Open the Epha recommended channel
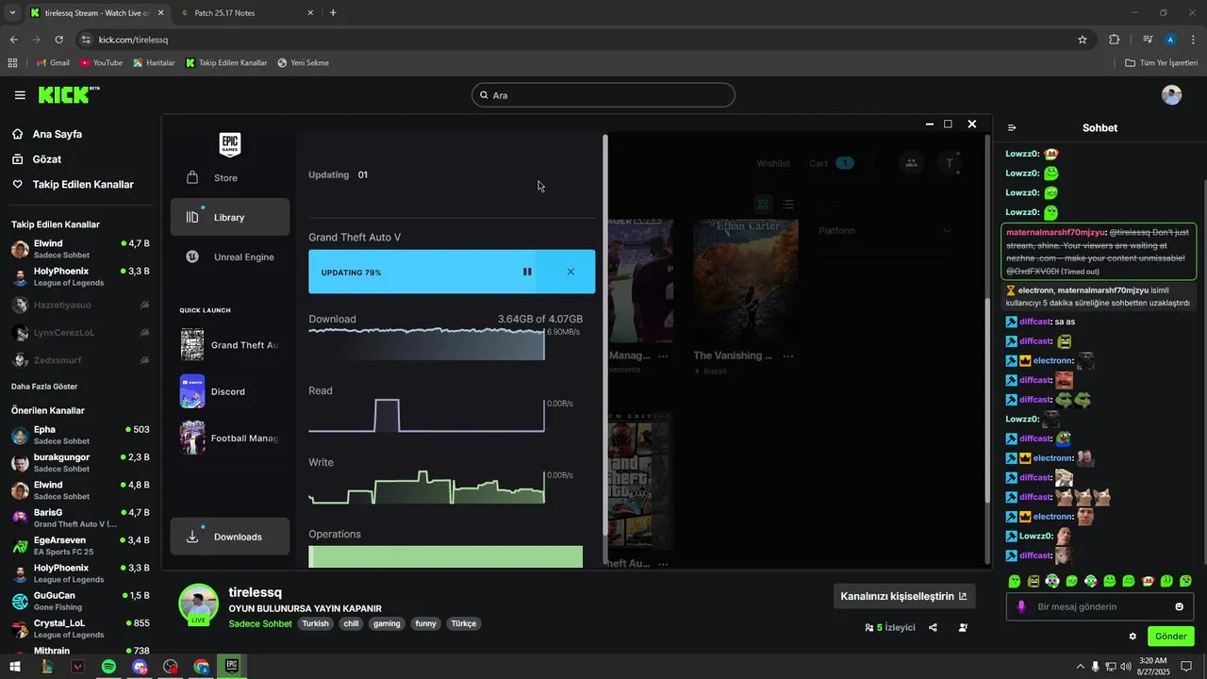Viewport: 1207px width, 679px height. click(x=80, y=435)
